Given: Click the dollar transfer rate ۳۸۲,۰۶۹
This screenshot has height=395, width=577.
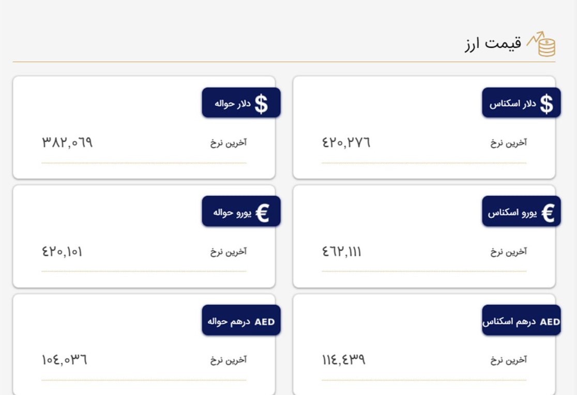Looking at the screenshot, I should (67, 143).
